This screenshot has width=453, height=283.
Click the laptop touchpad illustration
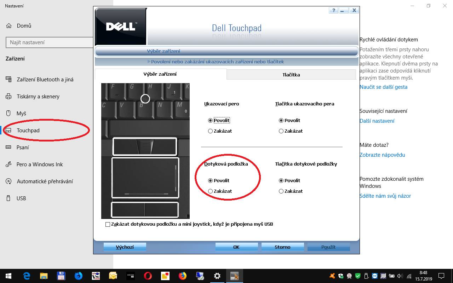coord(145,151)
